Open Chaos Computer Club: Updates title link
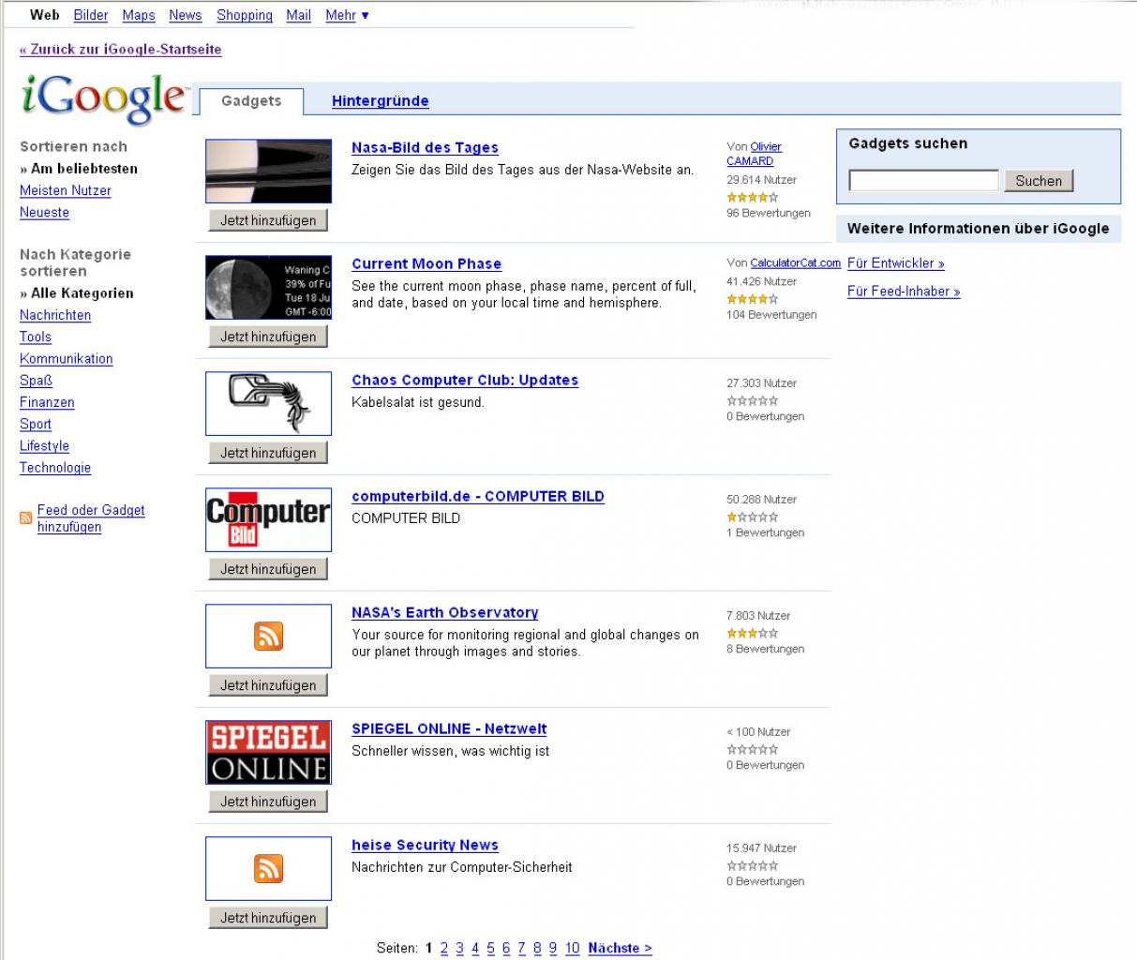This screenshot has height=960, width=1137. [x=465, y=380]
